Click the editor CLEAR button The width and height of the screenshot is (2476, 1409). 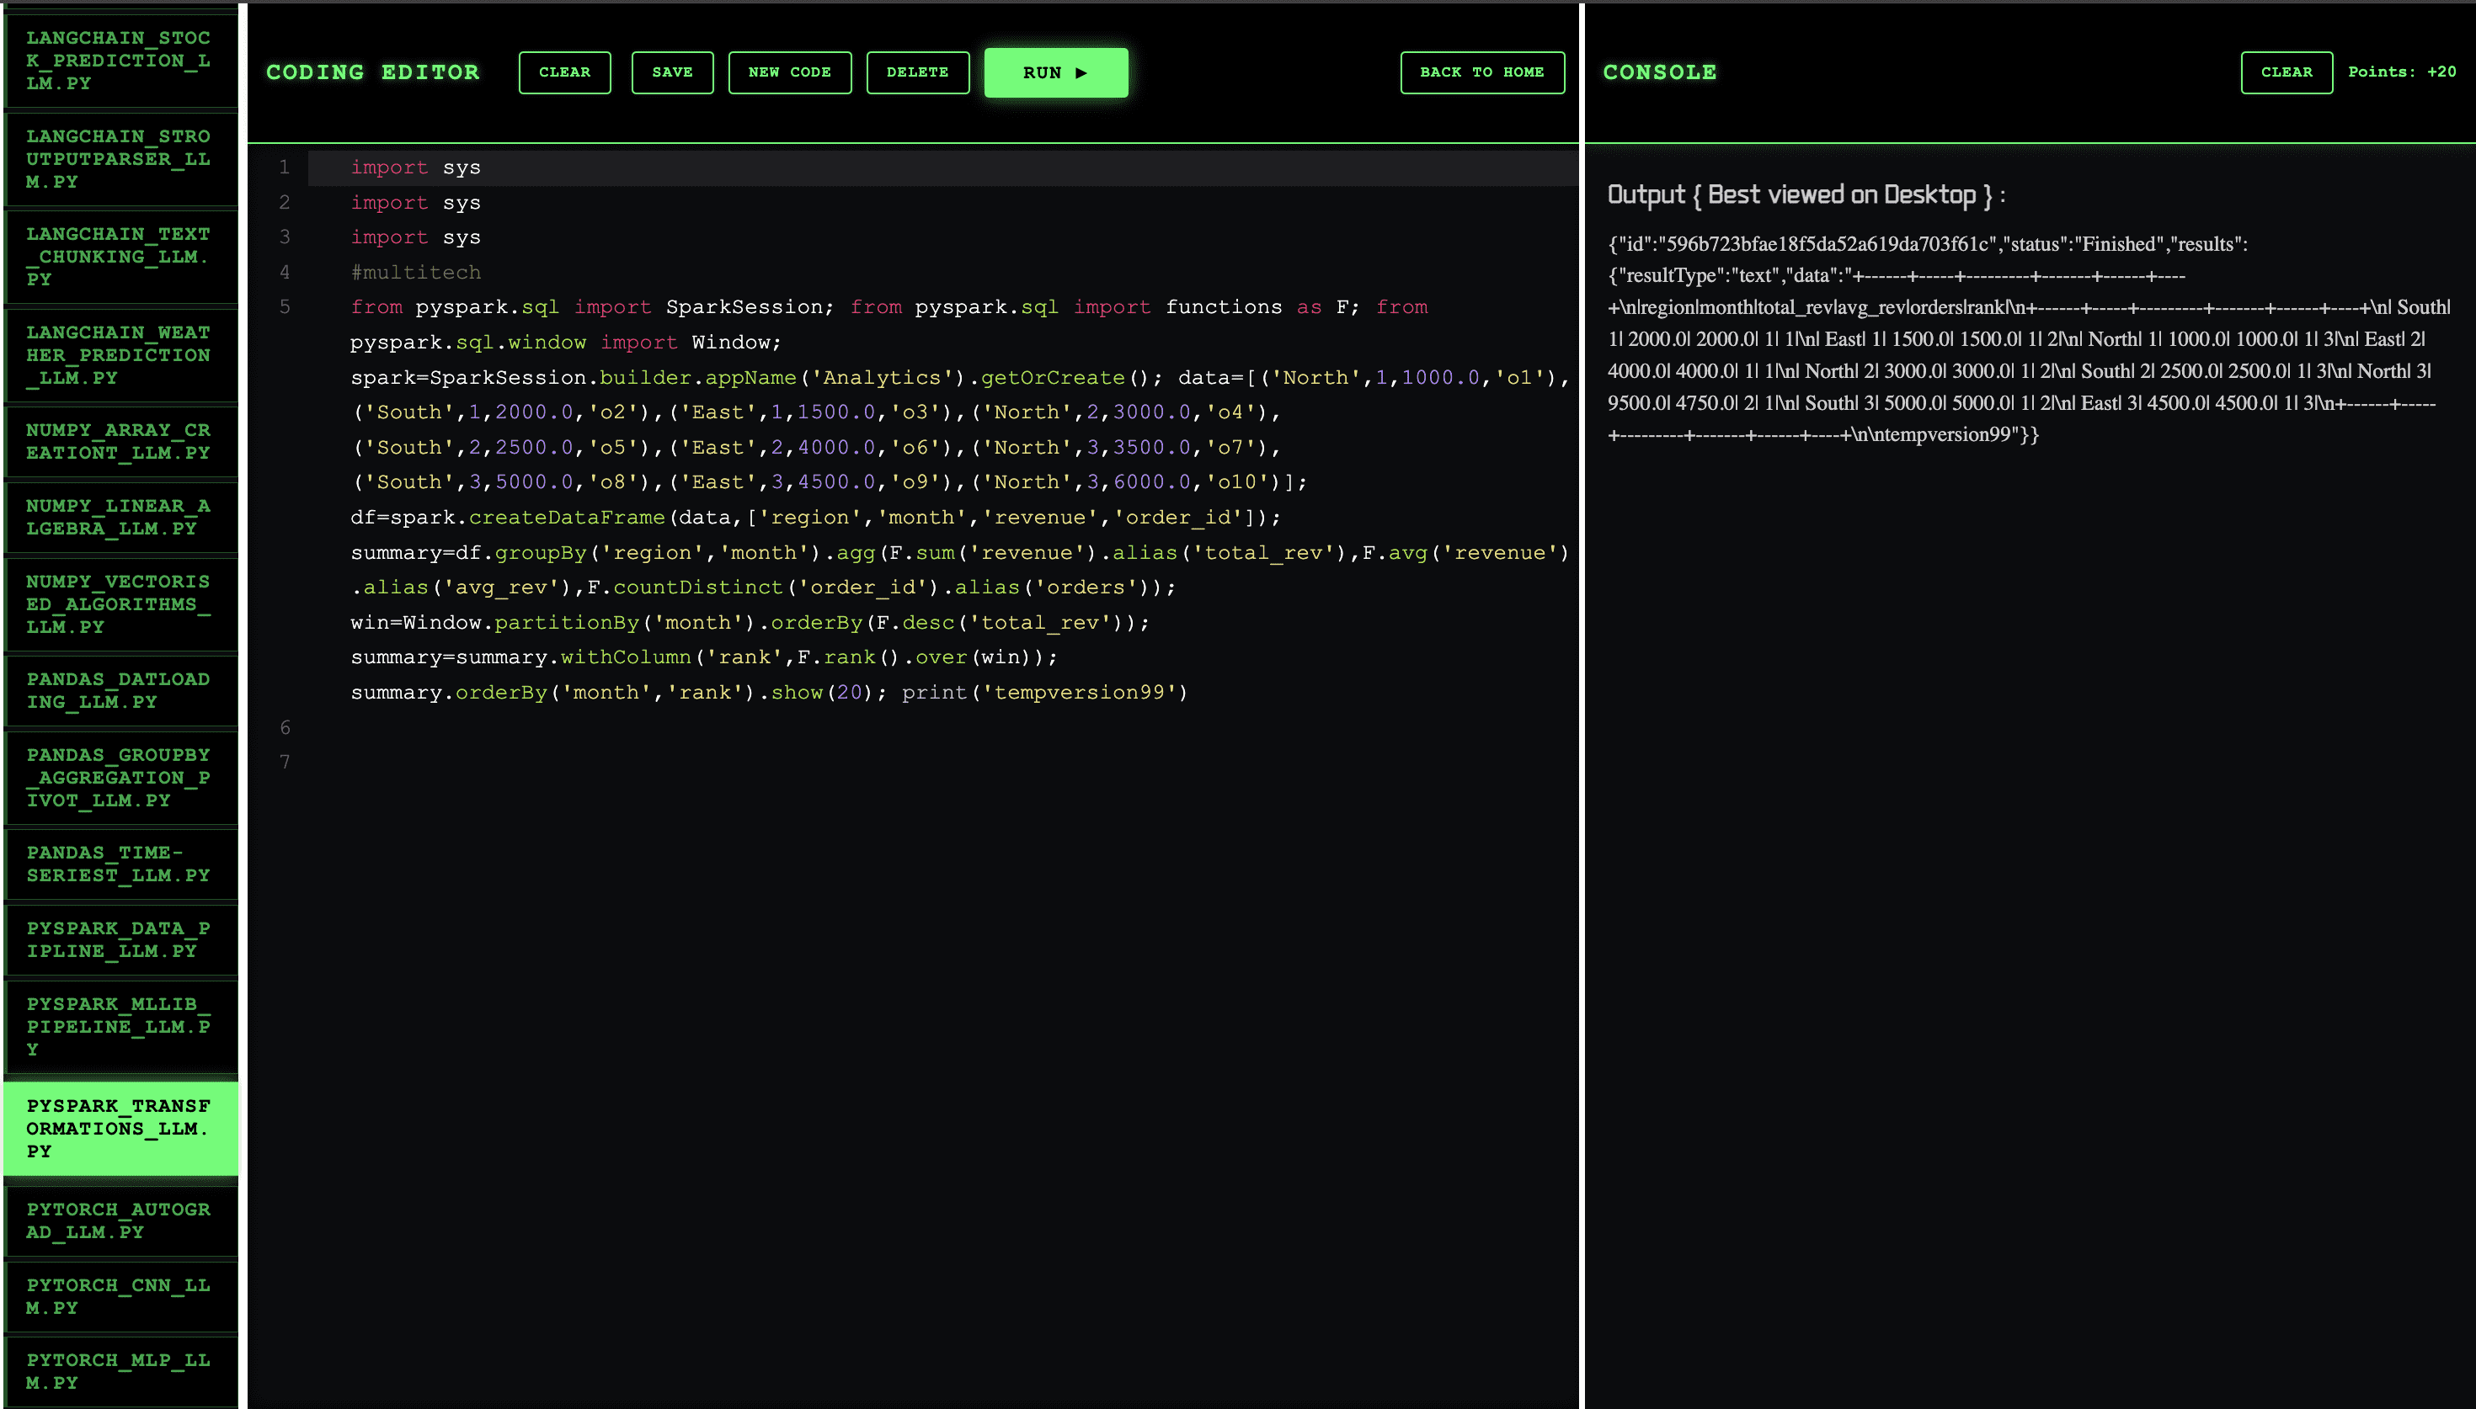point(564,72)
